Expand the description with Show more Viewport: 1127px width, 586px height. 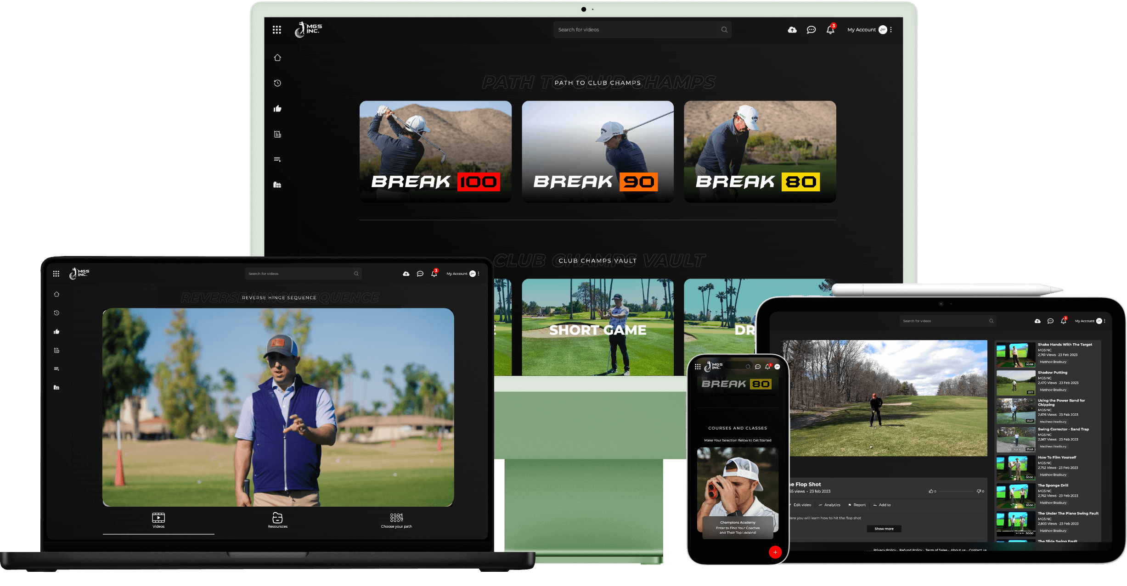[x=884, y=529]
